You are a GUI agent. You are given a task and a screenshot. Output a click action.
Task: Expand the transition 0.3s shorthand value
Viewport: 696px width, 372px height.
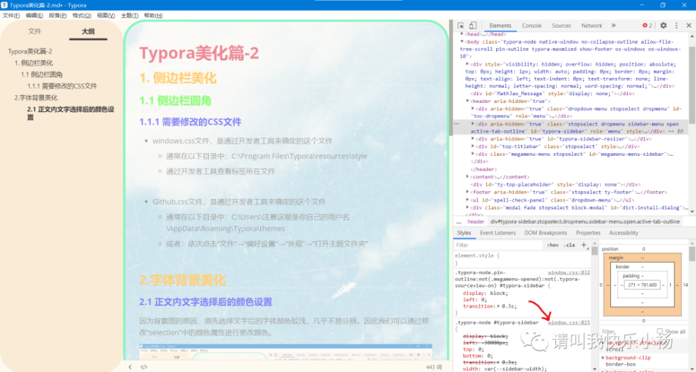pyautogui.click(x=498, y=307)
